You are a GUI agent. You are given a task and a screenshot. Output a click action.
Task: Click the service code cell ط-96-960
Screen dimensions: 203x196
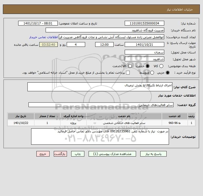pos(175,123)
